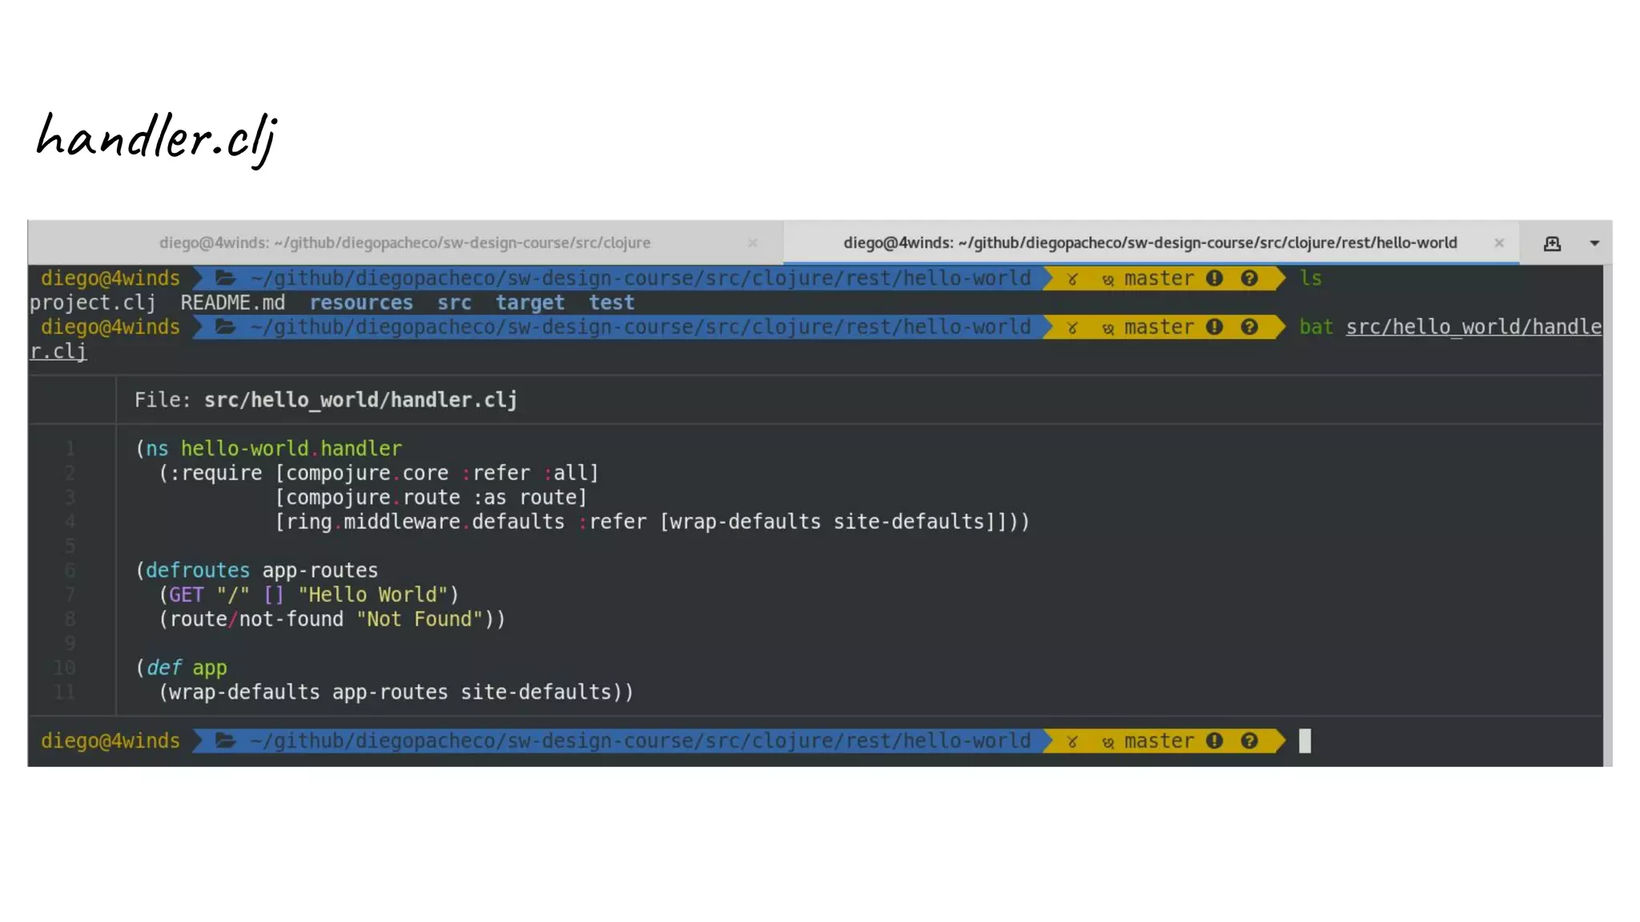Click question mark icon in the bottom prompt
This screenshot has height=922, width=1640.
[1249, 741]
